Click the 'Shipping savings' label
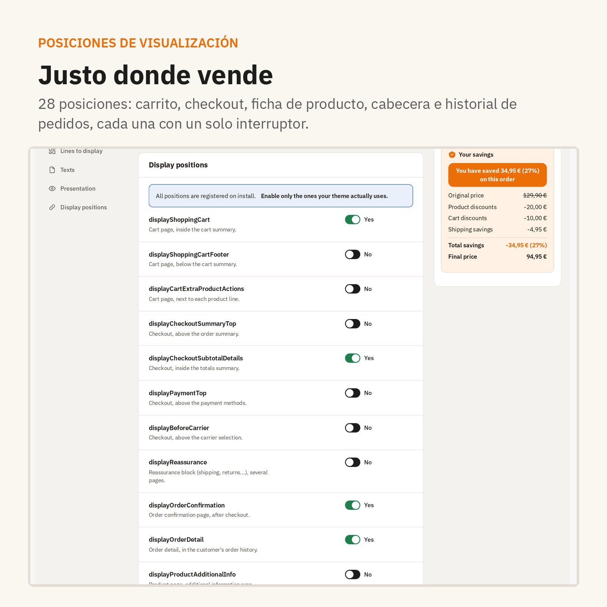The image size is (607, 607). coord(470,230)
